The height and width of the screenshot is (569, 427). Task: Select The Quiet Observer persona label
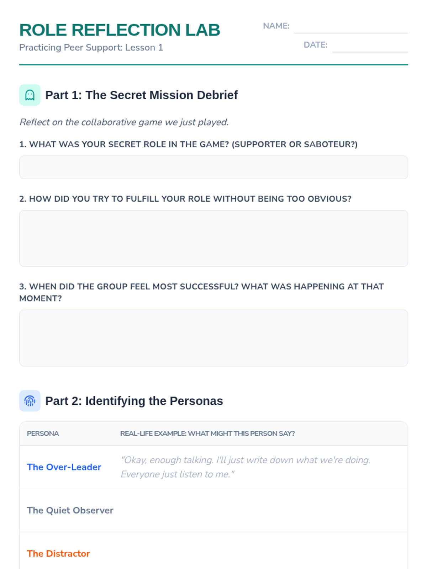point(70,510)
